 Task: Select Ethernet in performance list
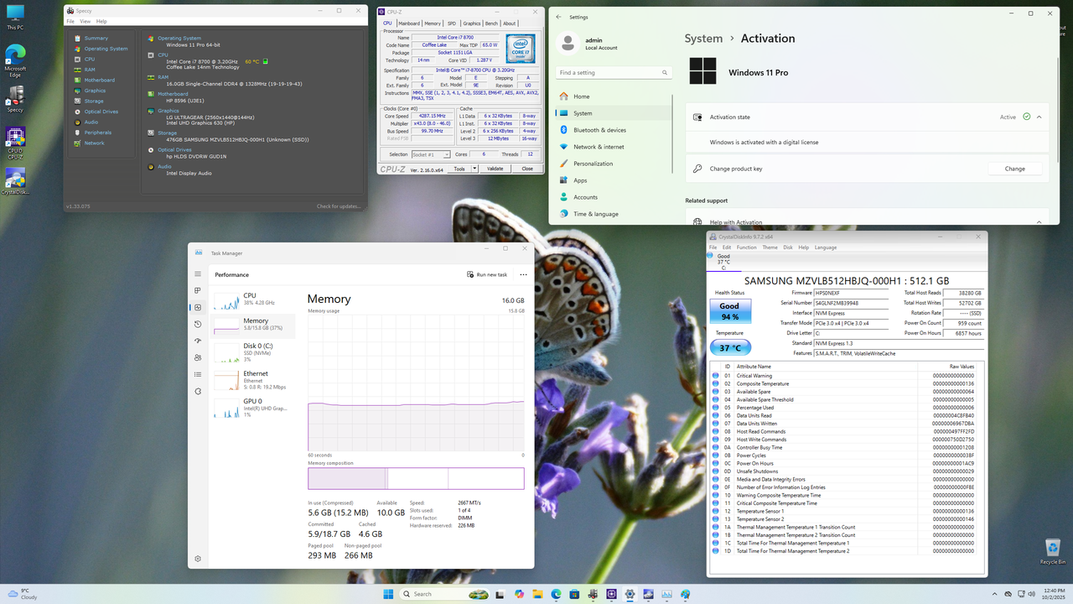pyautogui.click(x=254, y=380)
